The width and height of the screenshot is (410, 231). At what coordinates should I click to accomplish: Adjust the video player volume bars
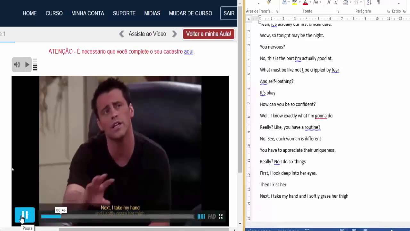click(201, 217)
